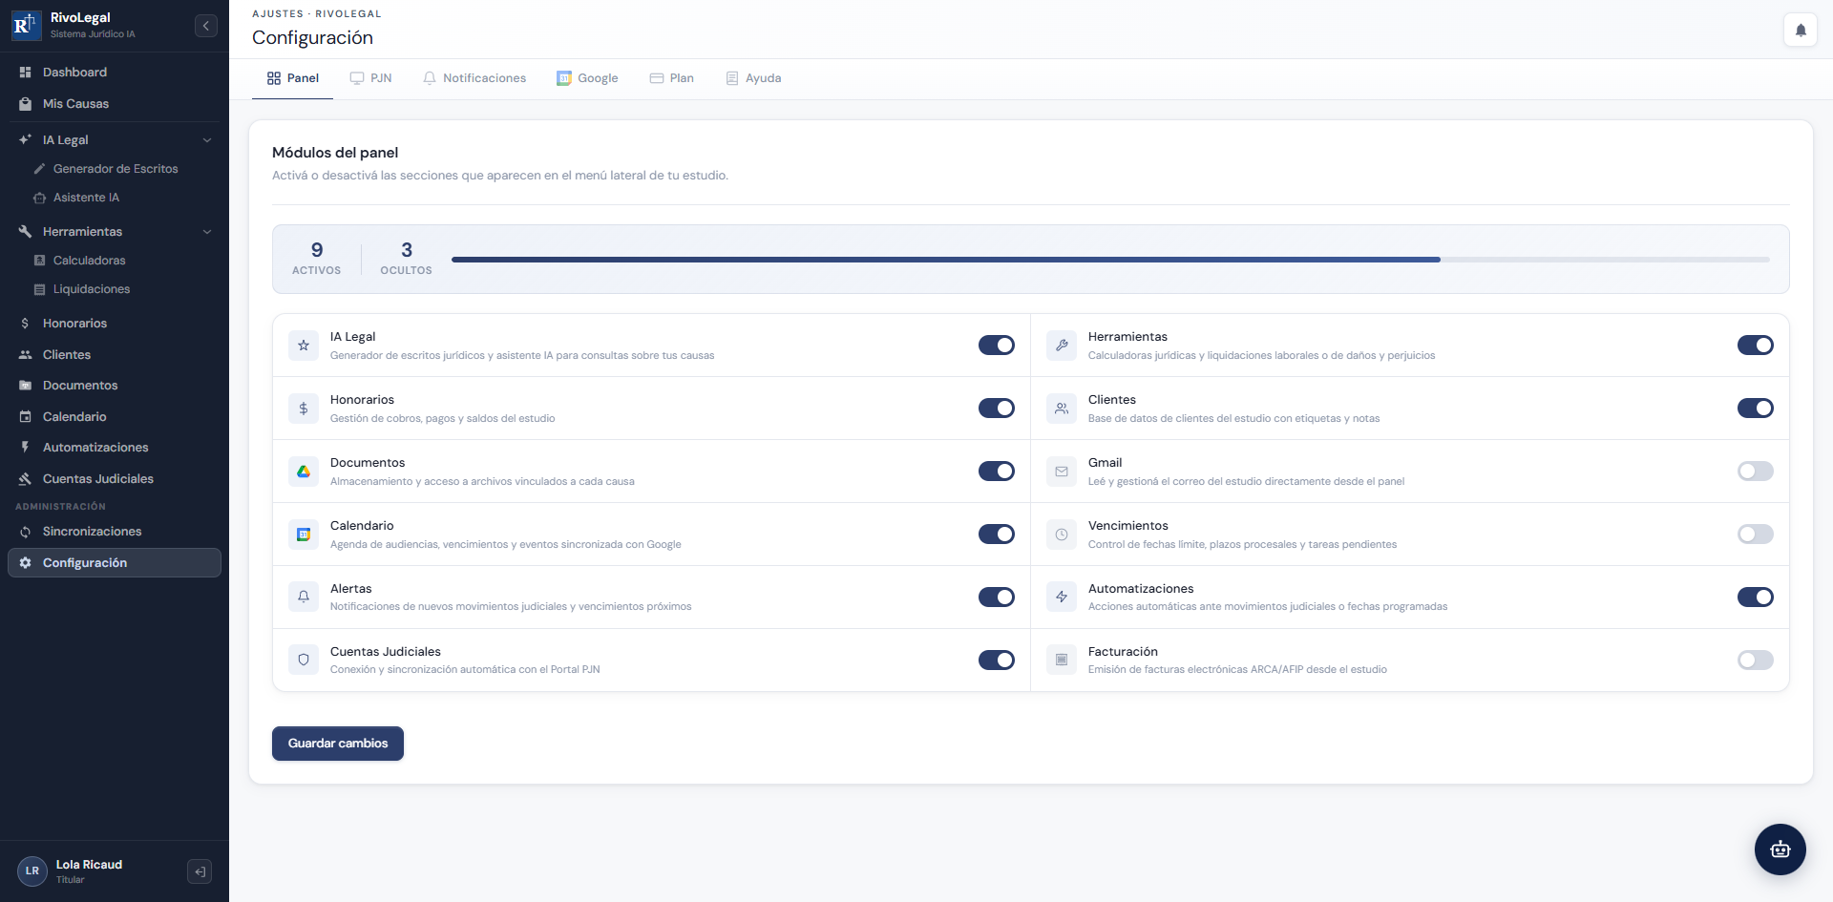The width and height of the screenshot is (1833, 902).
Task: Stay on the Panel tab
Action: tap(293, 78)
